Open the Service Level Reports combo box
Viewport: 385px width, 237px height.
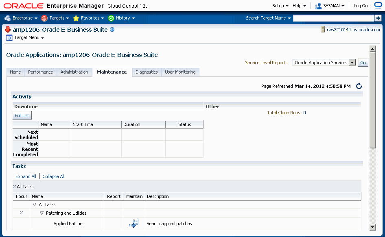pyautogui.click(x=324, y=63)
